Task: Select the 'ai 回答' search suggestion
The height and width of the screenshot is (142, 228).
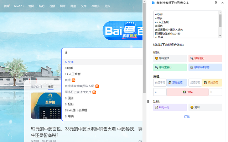Action: point(102,98)
